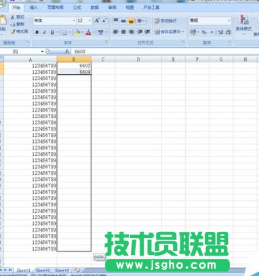This screenshot has height=276, width=259.
Task: Click the Copy (复制) icon
Action: coord(12,24)
